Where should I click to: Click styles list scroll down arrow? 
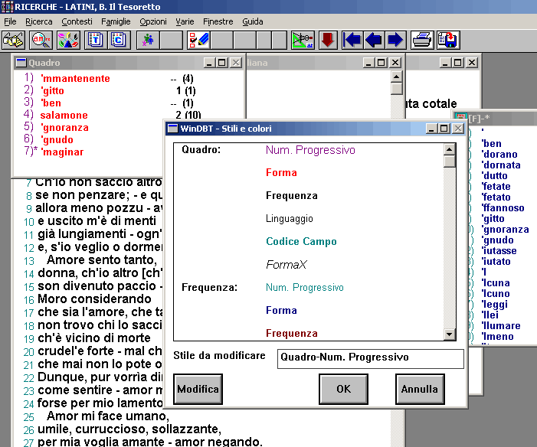450,334
